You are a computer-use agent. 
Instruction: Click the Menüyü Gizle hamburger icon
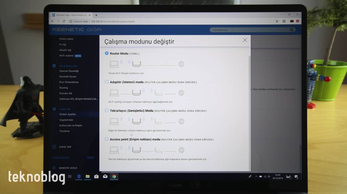coord(54,168)
